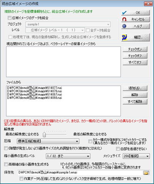The height and width of the screenshot is (184, 154).
Task: Click the question mark icon on ヘルプ
Action: [x=124, y=26]
